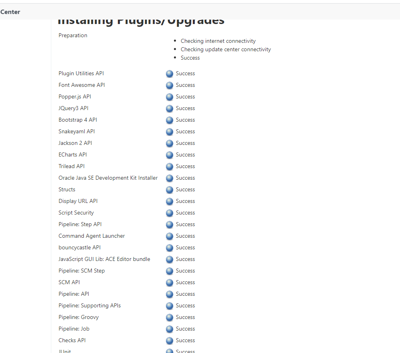400x353 pixels.
Task: Open the Center breadcrumb link in header
Action: [x=10, y=12]
